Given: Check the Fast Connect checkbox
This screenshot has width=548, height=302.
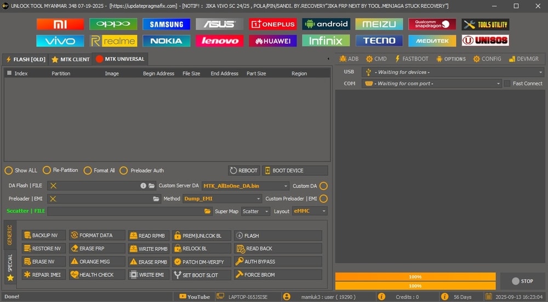Looking at the screenshot, I should click(507, 84).
